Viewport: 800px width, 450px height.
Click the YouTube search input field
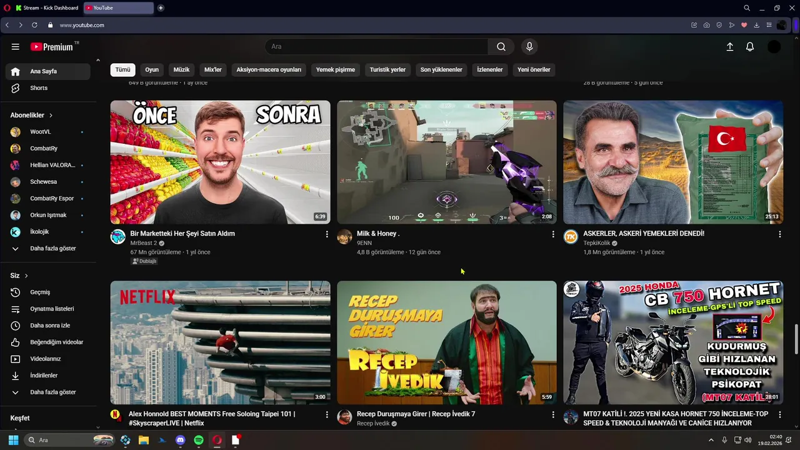coord(377,47)
